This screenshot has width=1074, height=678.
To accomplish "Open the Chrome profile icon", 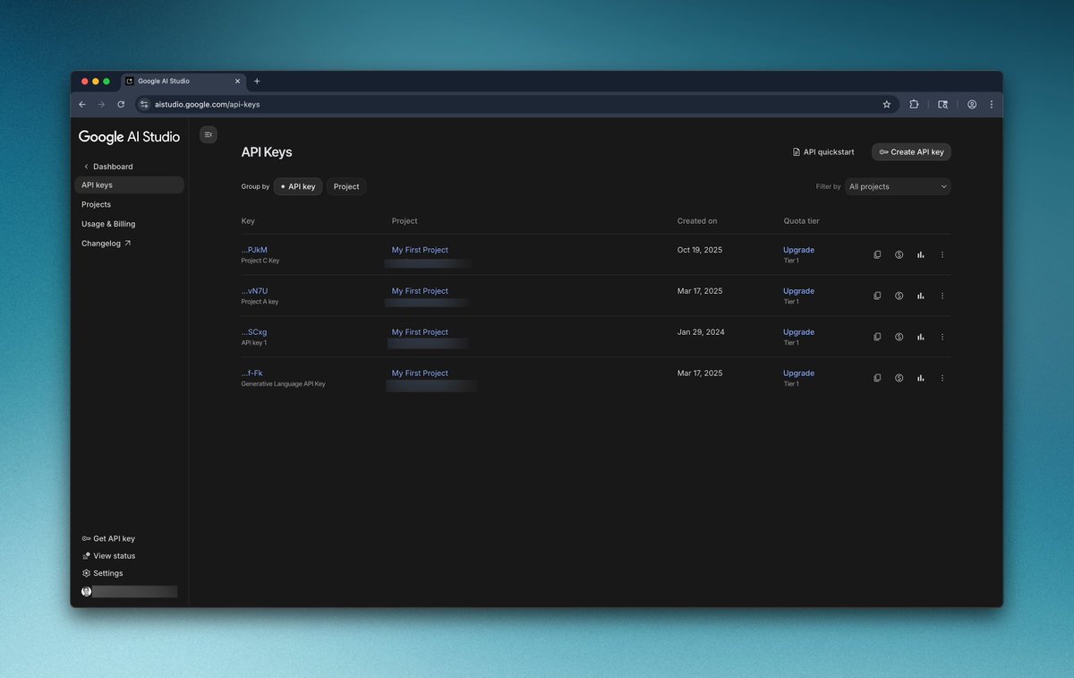I will pos(972,104).
